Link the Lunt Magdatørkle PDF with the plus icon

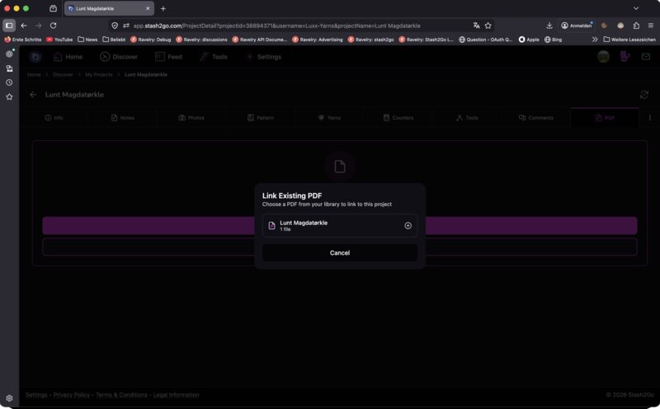point(408,226)
